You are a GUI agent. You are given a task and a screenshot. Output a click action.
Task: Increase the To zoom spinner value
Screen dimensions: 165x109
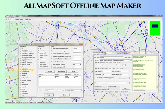pos(125,65)
